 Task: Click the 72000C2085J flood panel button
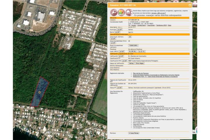(133, 45)
